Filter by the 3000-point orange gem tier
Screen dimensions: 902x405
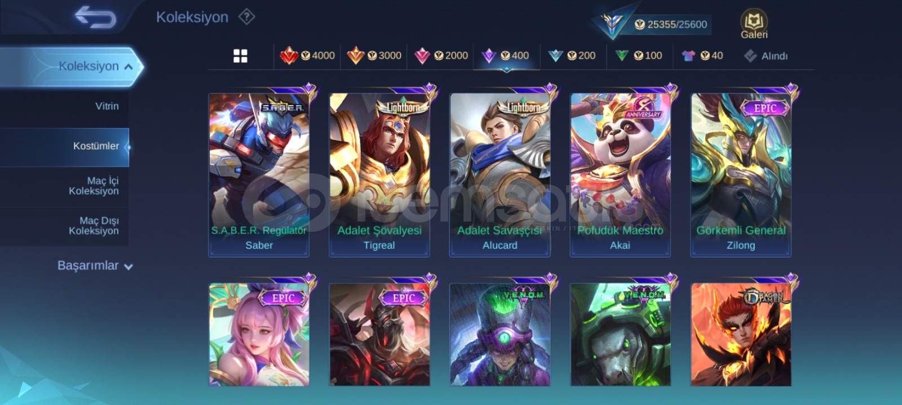click(374, 56)
